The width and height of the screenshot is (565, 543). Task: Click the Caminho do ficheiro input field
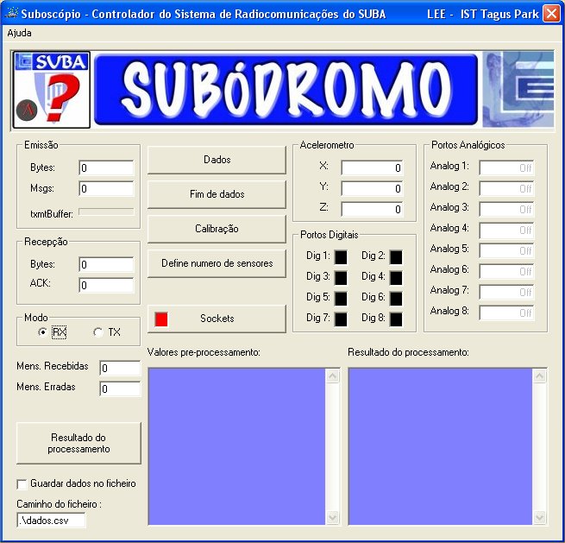(x=51, y=520)
